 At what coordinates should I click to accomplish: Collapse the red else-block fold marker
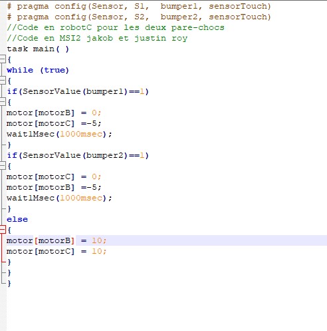2,230
